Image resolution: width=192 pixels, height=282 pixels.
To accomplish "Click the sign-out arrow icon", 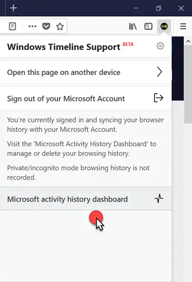I will click(158, 98).
